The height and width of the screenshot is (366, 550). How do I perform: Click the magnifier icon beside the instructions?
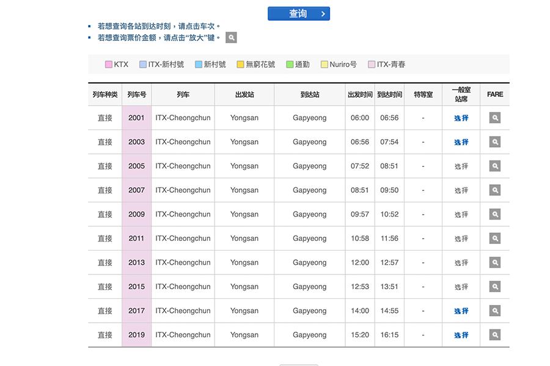[x=231, y=38]
